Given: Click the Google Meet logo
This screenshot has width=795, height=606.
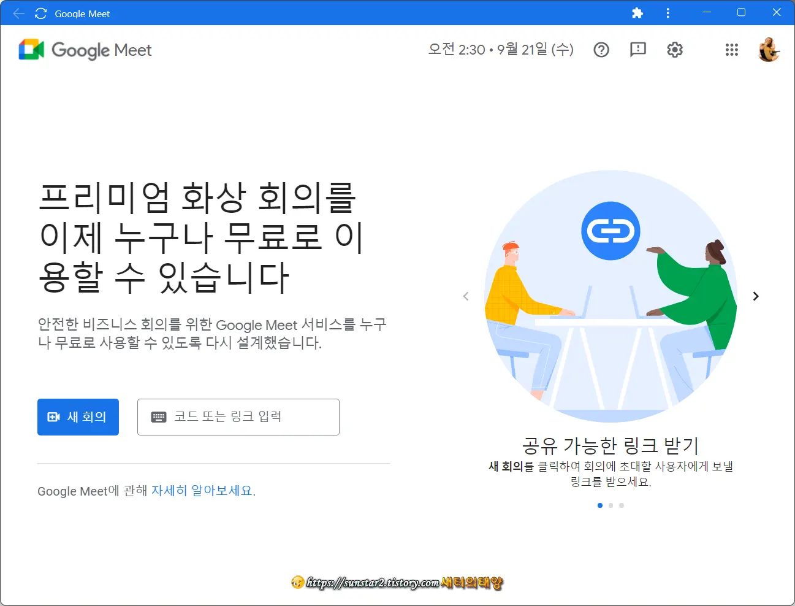Looking at the screenshot, I should coord(85,50).
